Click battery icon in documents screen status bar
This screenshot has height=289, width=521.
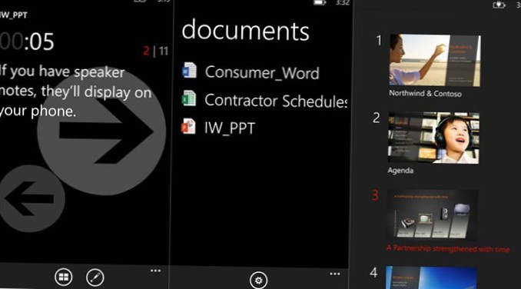320,2
